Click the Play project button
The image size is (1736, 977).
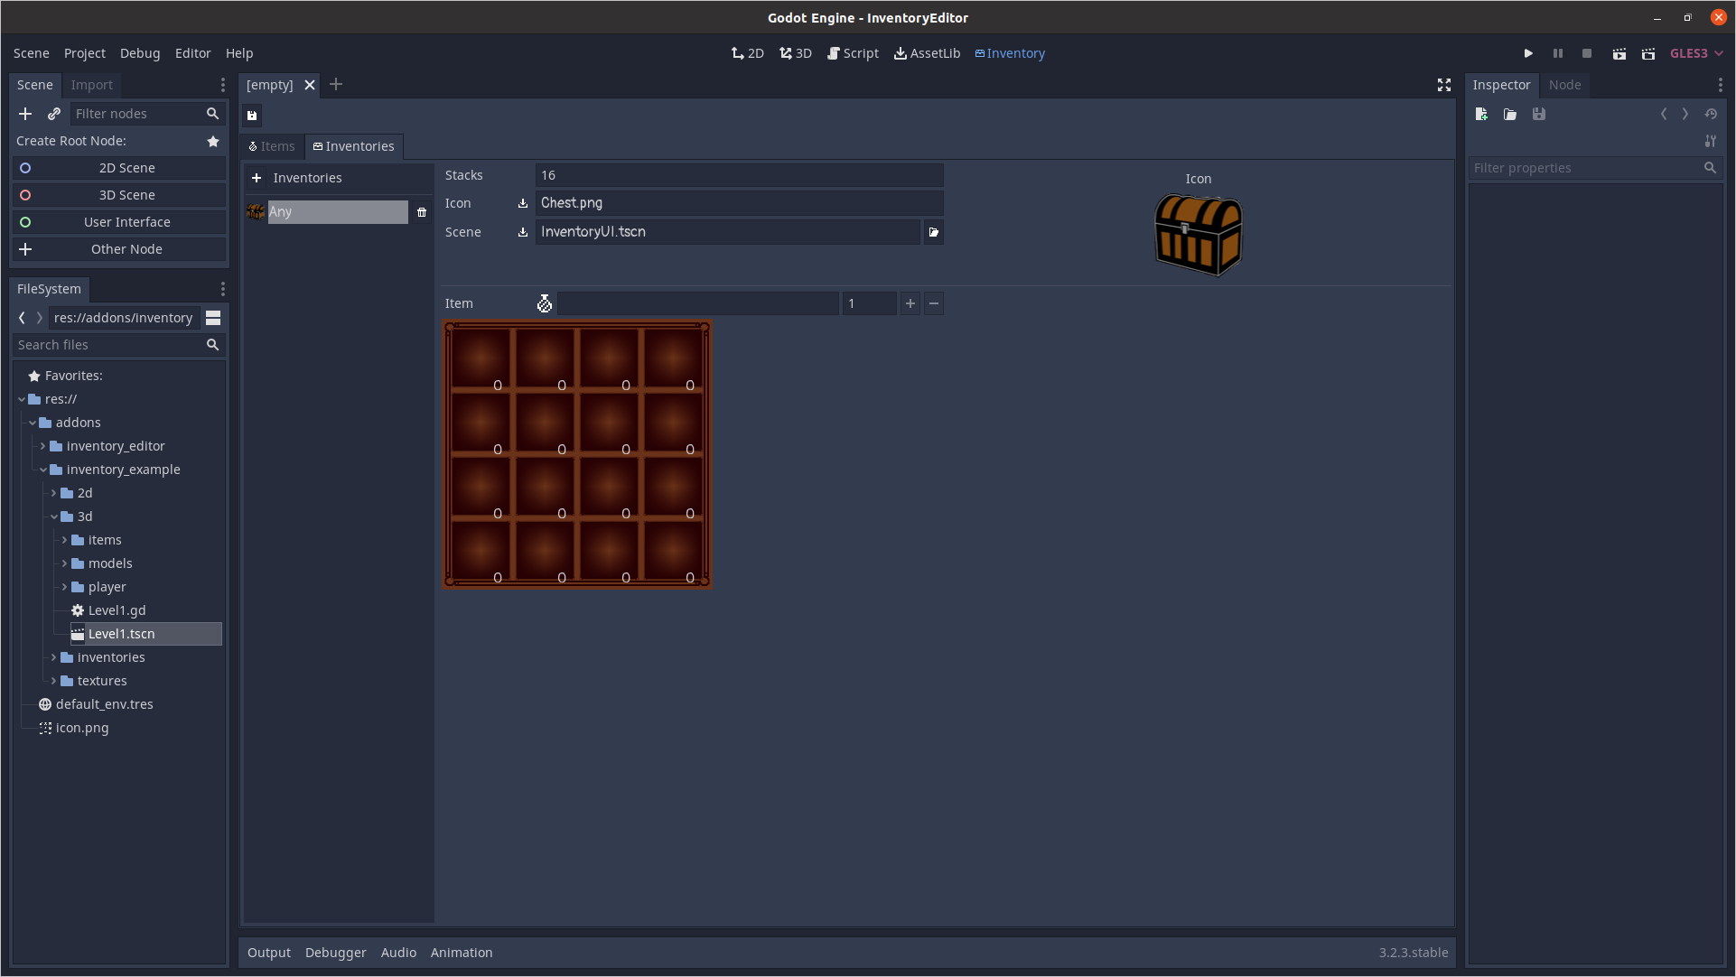click(1528, 53)
